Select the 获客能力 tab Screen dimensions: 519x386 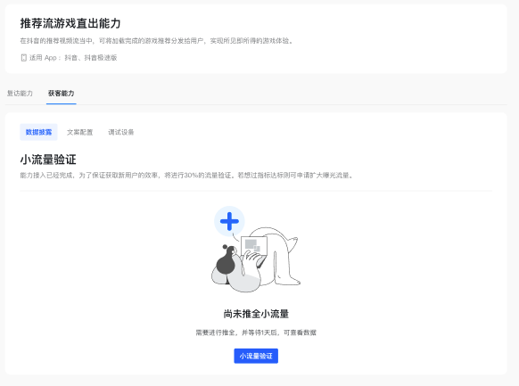point(61,94)
